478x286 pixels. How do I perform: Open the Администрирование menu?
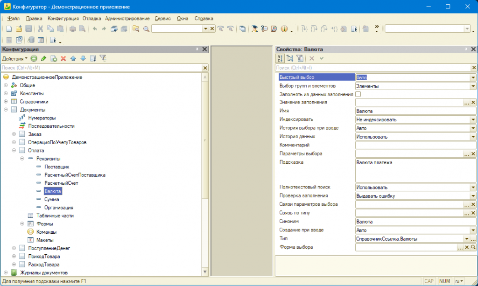(x=127, y=19)
